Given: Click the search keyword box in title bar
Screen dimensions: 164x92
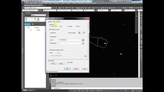Looking at the screenshot, I should [x=101, y=1].
